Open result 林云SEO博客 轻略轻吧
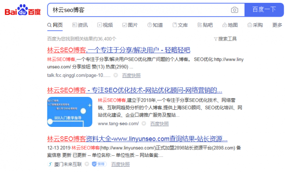The height and width of the screenshot is (172, 285). tap(119, 50)
